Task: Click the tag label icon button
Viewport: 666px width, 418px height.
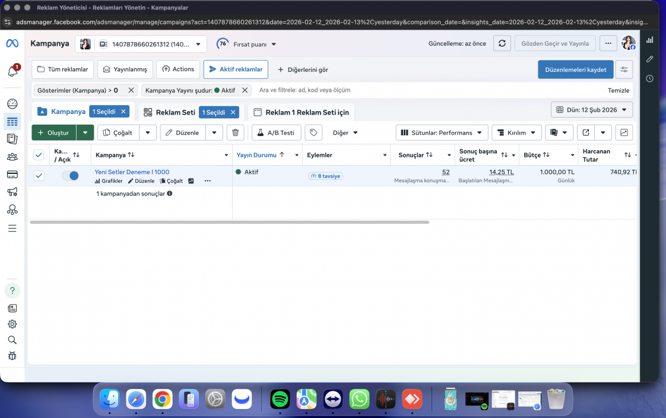Action: (x=313, y=132)
